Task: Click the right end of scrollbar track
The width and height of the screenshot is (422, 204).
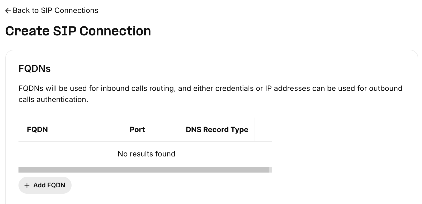Action: [x=271, y=170]
